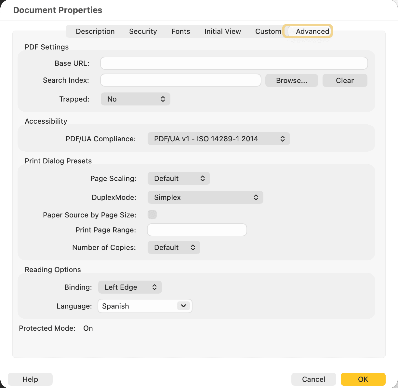
Task: Expand the Language combo box arrow
Action: coord(184,306)
